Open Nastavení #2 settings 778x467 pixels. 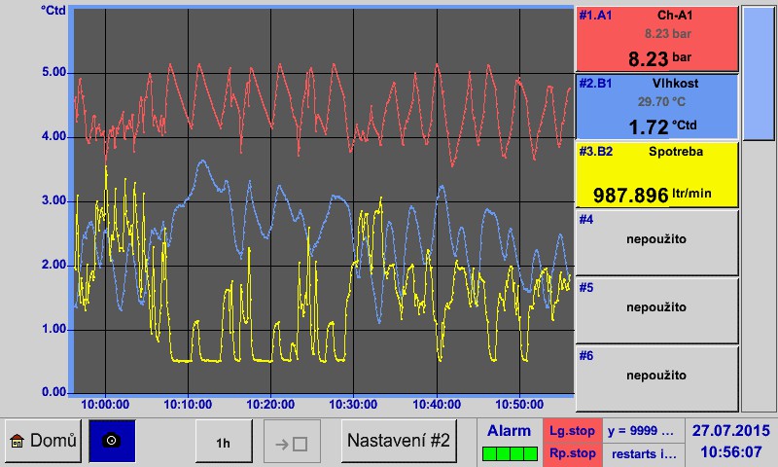click(399, 442)
